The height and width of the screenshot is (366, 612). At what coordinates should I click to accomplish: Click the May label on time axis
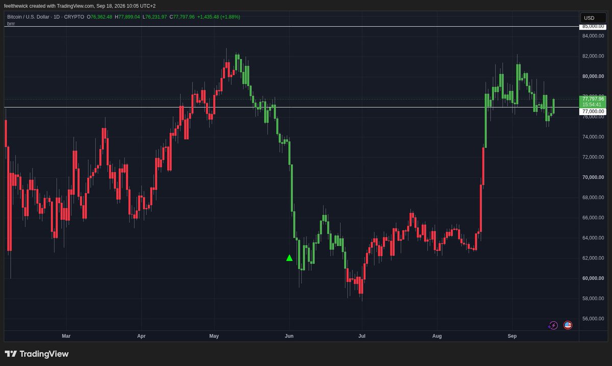coord(214,336)
